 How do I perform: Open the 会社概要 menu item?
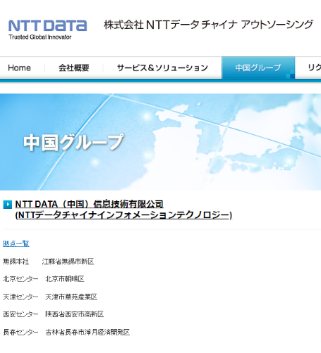74,68
